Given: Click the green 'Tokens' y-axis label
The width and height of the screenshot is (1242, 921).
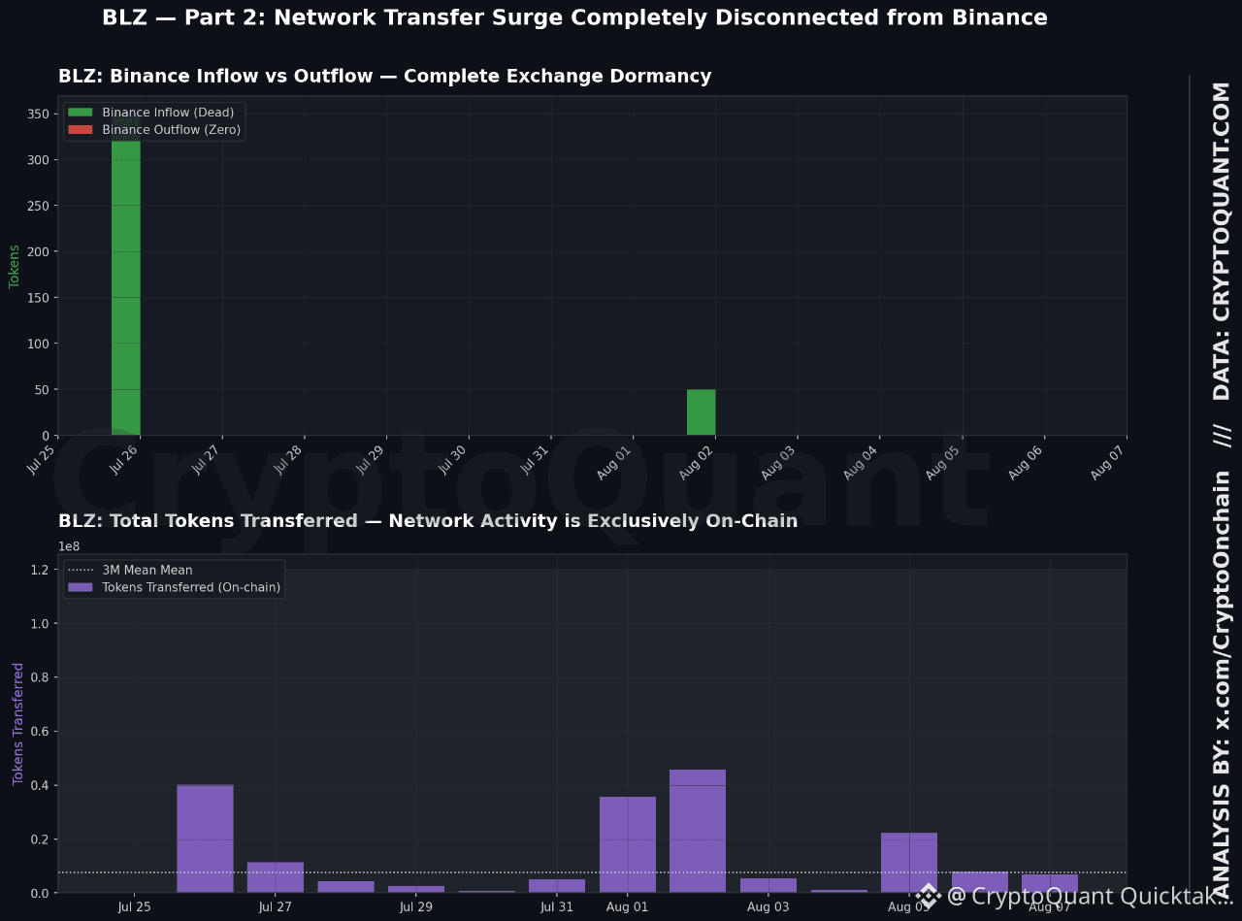Looking at the screenshot, I should pos(15,266).
